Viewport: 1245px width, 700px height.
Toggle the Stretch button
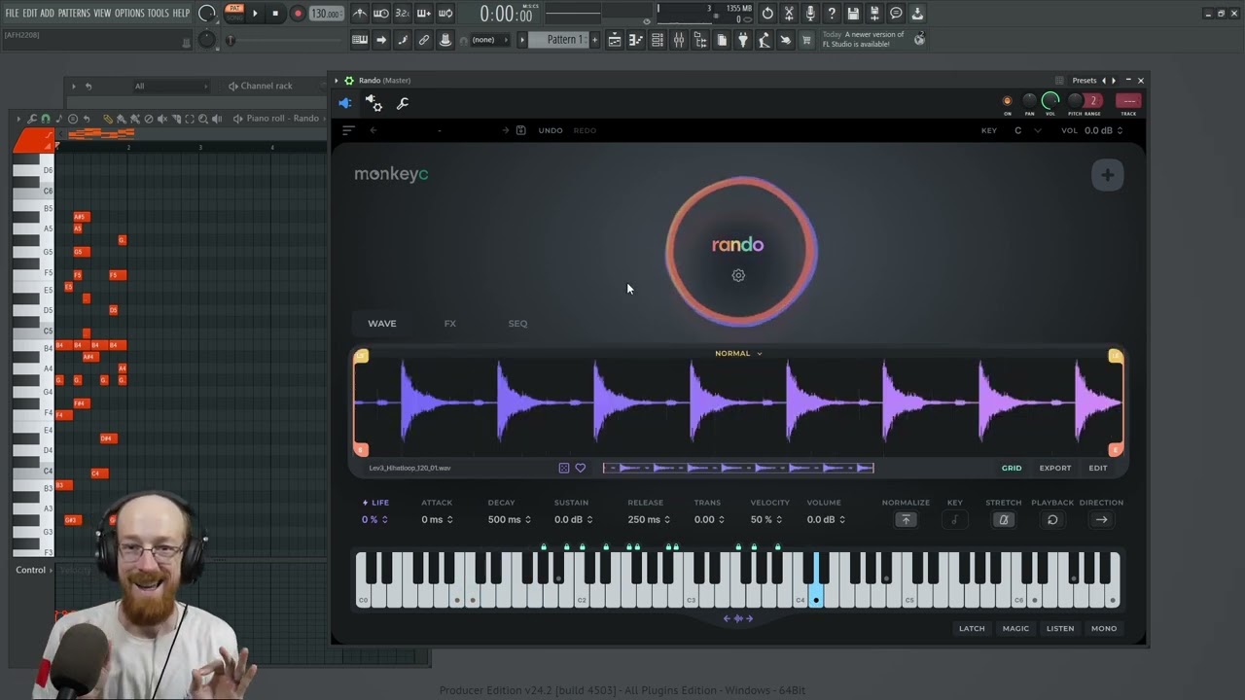coord(1004,519)
